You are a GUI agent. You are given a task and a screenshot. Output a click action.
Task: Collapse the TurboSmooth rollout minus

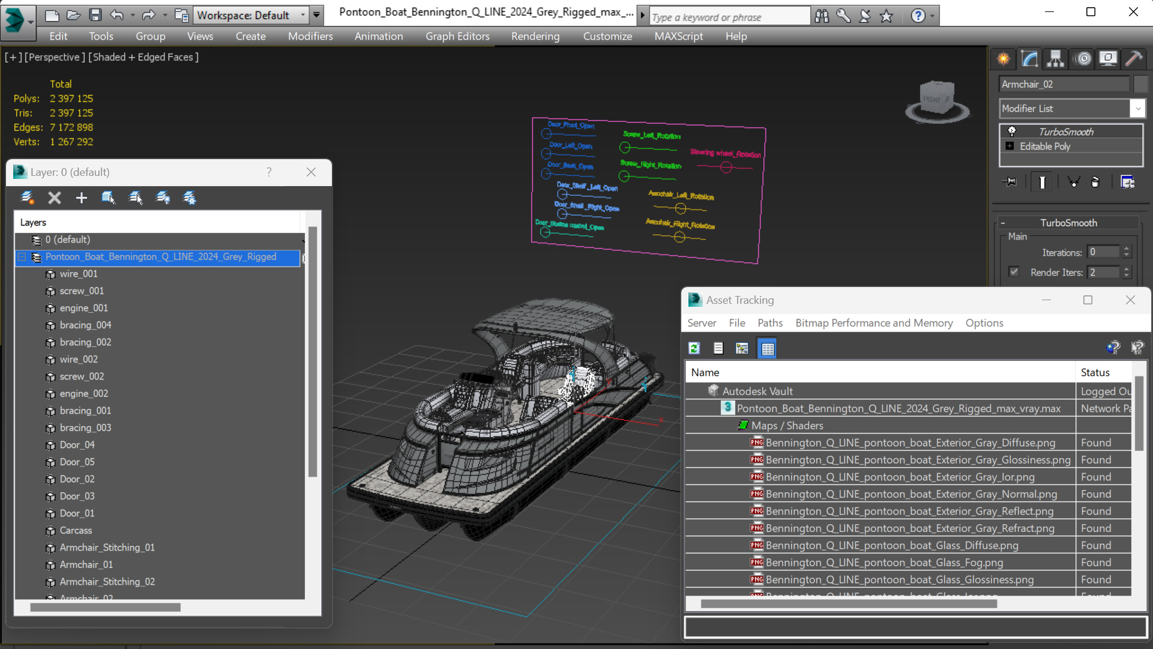tap(1003, 223)
